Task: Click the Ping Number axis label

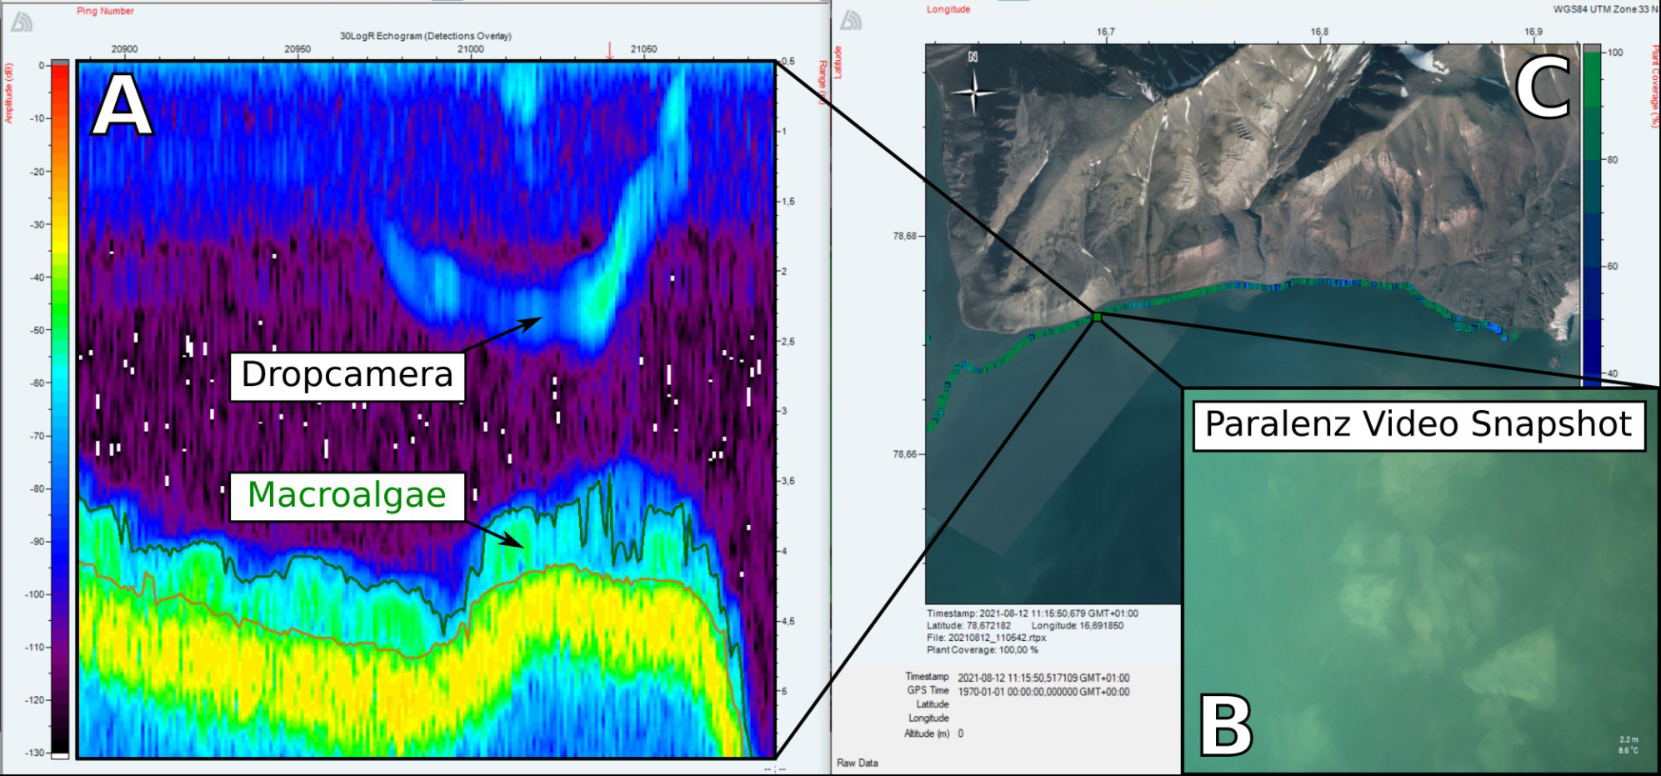Action: pos(105,11)
